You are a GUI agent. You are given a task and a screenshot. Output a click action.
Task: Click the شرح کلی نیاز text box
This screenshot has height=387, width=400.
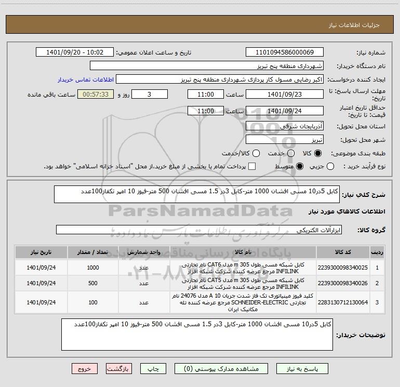197,194
